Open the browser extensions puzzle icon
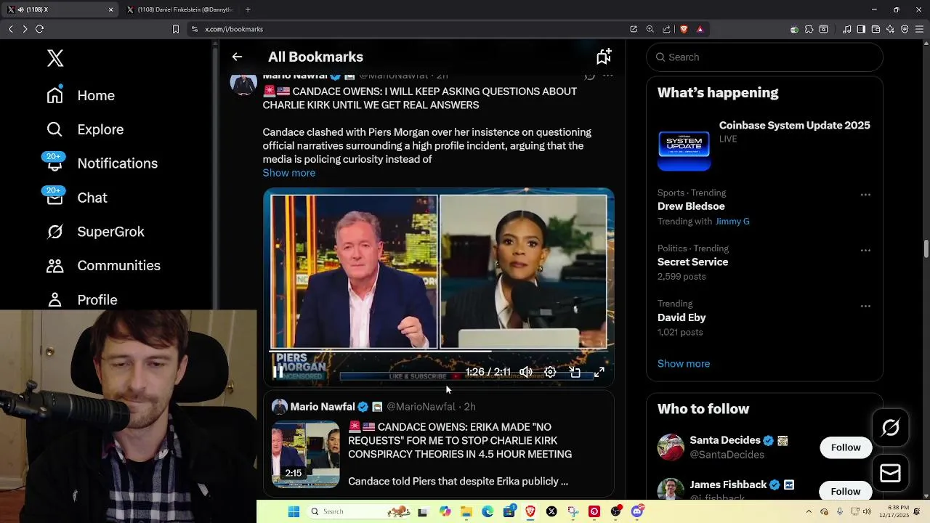Image resolution: width=930 pixels, height=523 pixels. (809, 29)
